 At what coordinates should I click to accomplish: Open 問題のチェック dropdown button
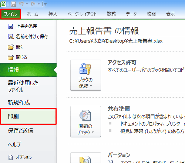pos(85,122)
